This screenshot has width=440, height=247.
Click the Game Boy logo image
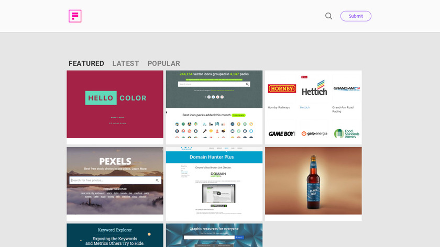tap(282, 134)
